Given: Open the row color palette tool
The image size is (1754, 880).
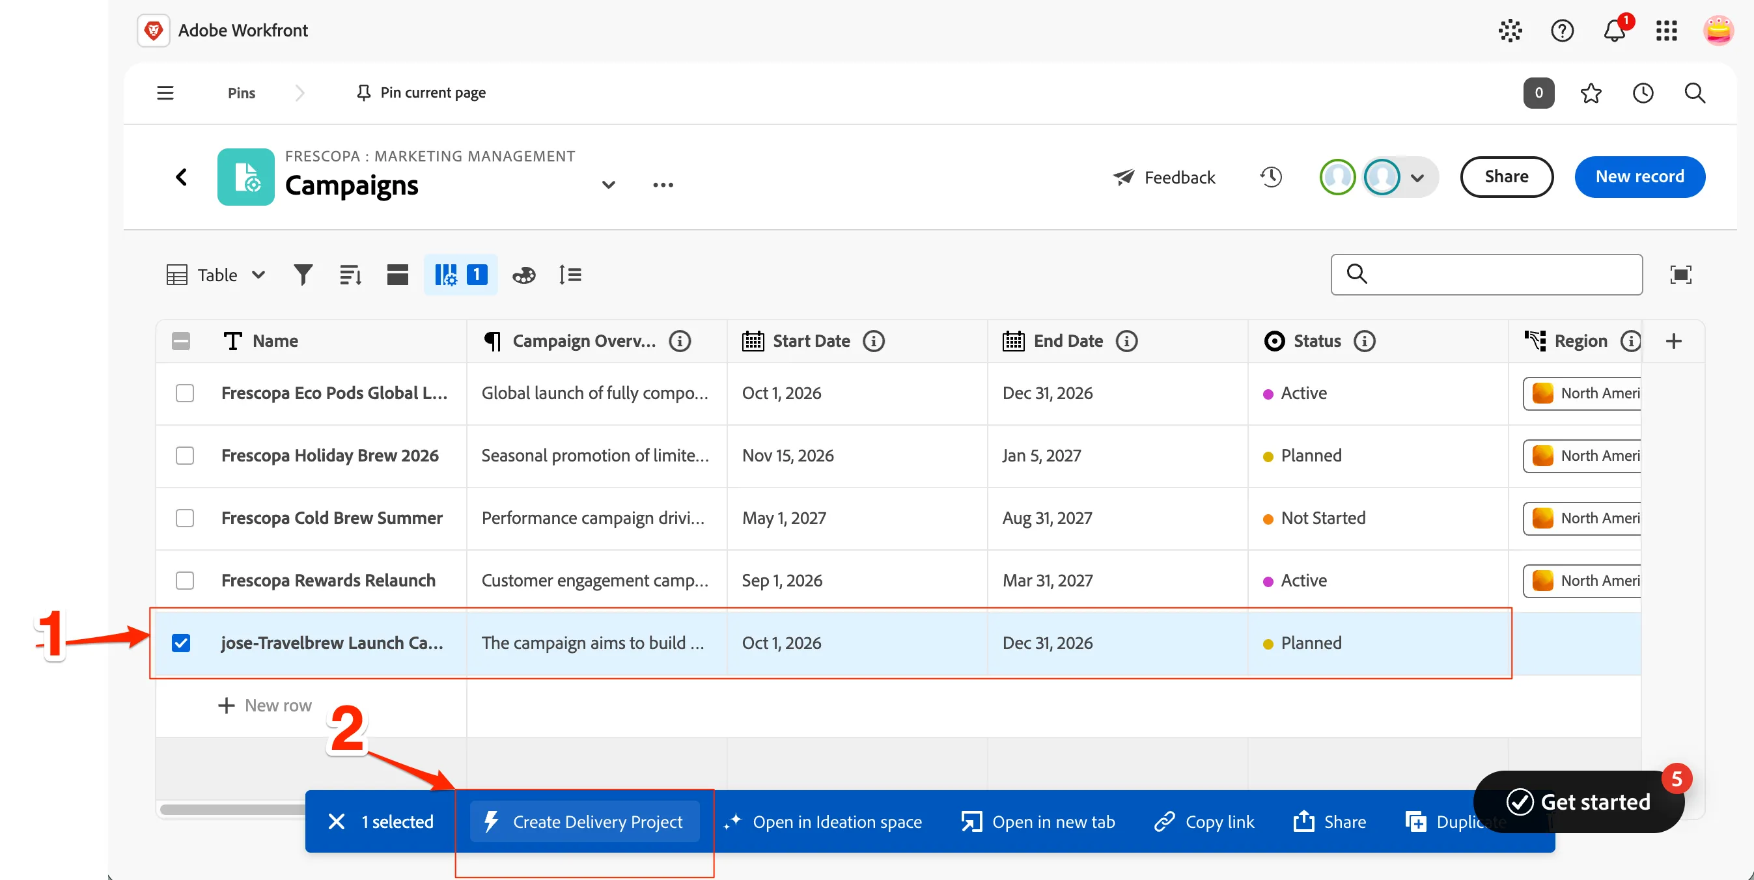Looking at the screenshot, I should click(523, 275).
